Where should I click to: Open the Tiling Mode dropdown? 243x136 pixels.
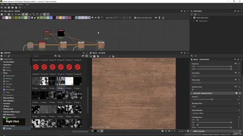(x=216, y=83)
